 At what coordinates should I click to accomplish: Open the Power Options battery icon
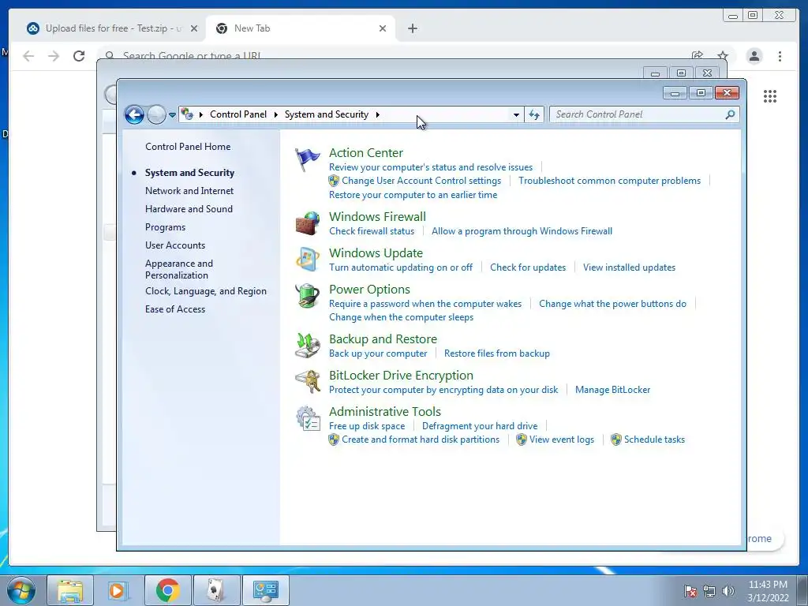[308, 297]
